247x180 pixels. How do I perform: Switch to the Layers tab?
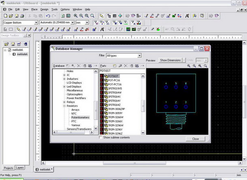20,168
